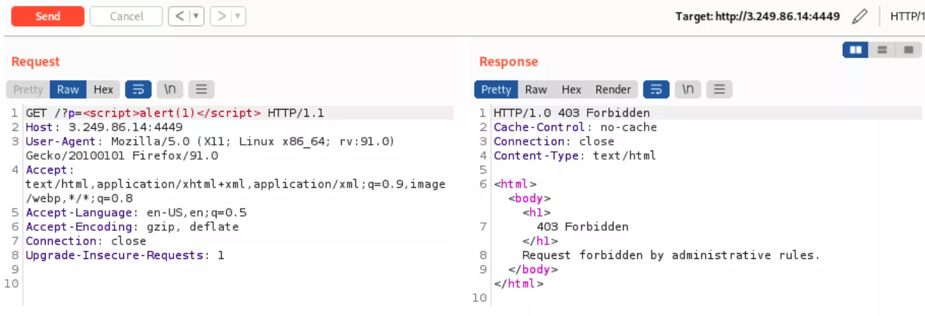Screen dimensions: 925x316
Task: Click the closing body tag in response
Action: coord(533,269)
